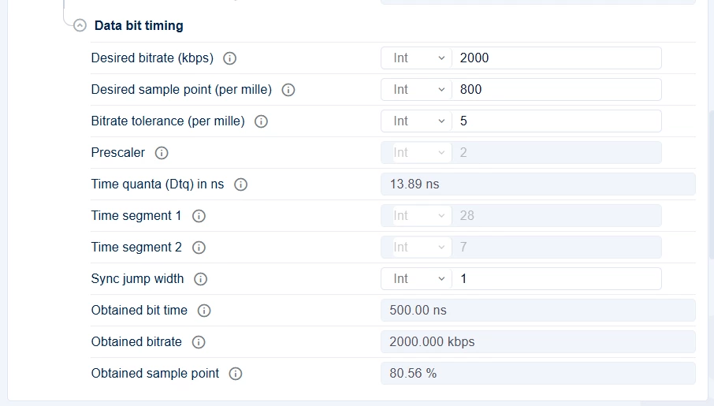Open info icon for Bitrate tolerance
Screen dimensions: 714x406
point(261,121)
